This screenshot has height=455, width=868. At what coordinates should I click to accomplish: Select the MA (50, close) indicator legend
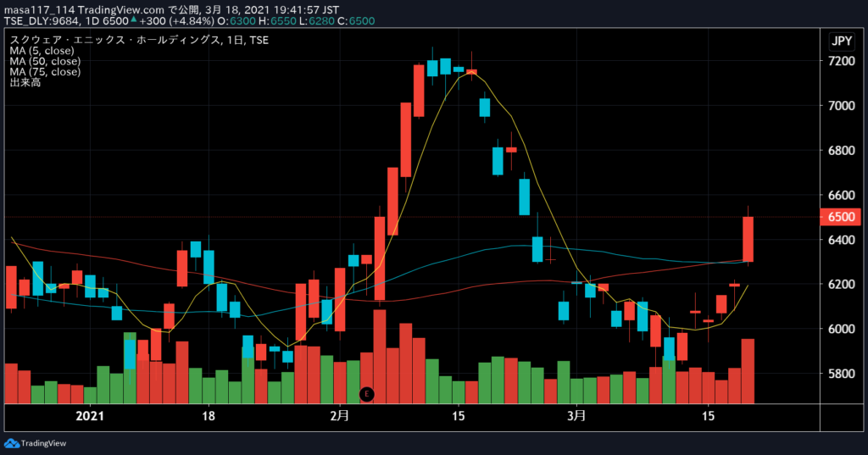(x=45, y=62)
